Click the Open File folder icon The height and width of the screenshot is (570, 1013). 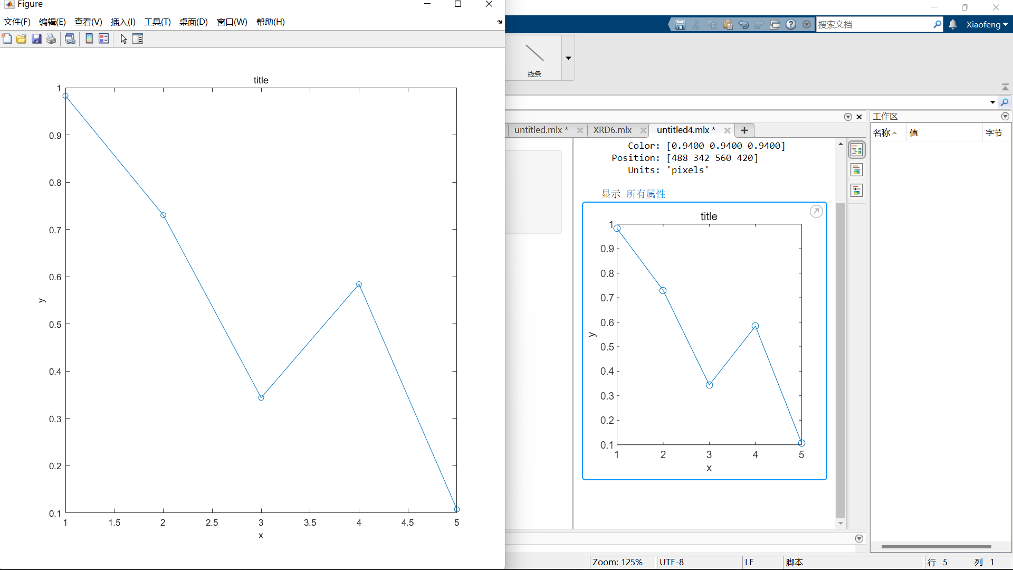22,39
